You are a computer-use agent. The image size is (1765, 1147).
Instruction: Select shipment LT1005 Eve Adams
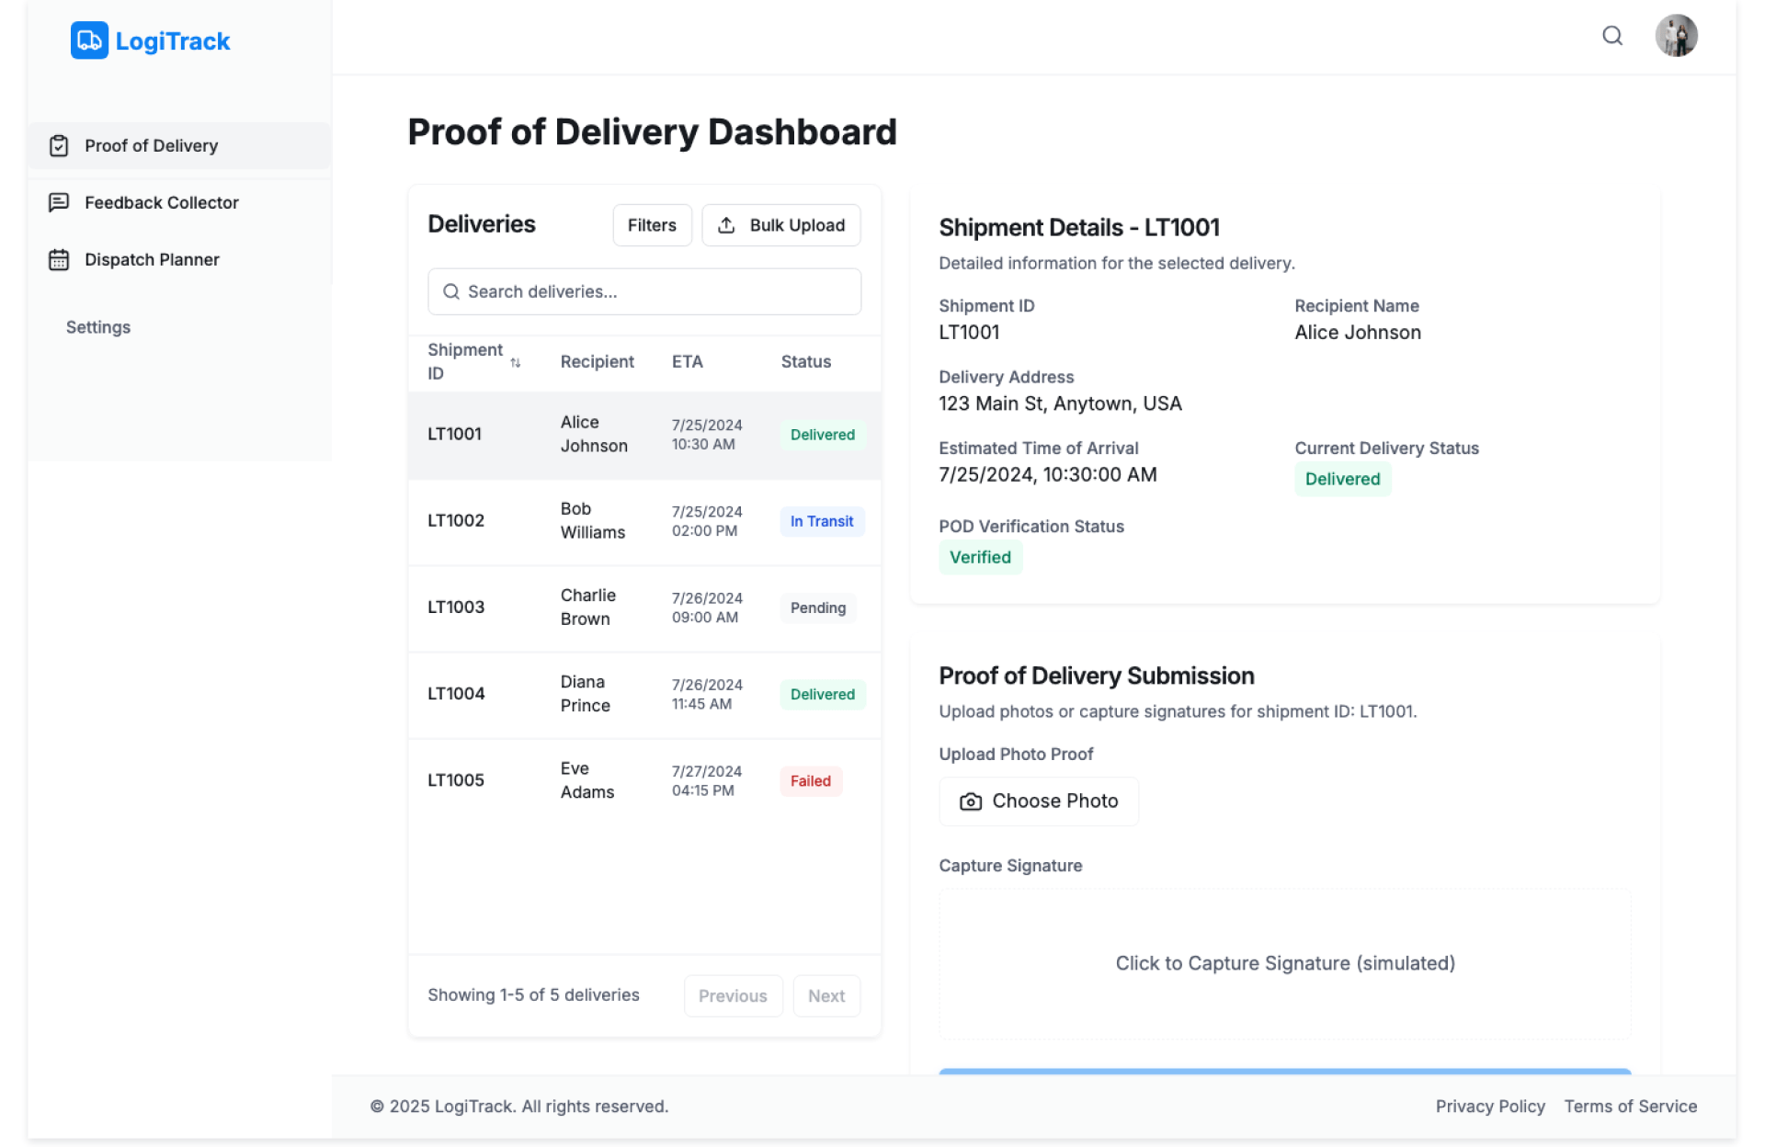tap(643, 780)
